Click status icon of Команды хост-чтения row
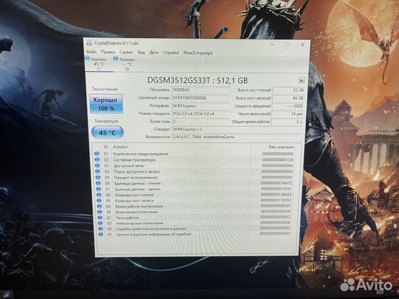The height and width of the screenshot is (299, 399). 99,195
